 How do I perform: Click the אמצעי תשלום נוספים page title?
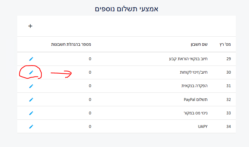(x=127, y=9)
